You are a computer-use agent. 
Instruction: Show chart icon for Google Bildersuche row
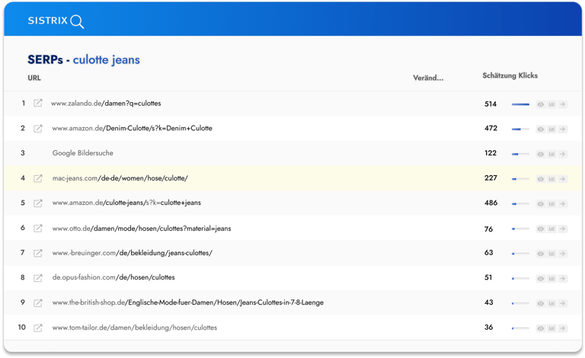point(551,154)
